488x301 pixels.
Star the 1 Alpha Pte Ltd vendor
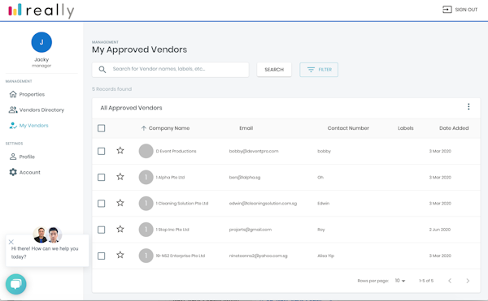point(120,177)
